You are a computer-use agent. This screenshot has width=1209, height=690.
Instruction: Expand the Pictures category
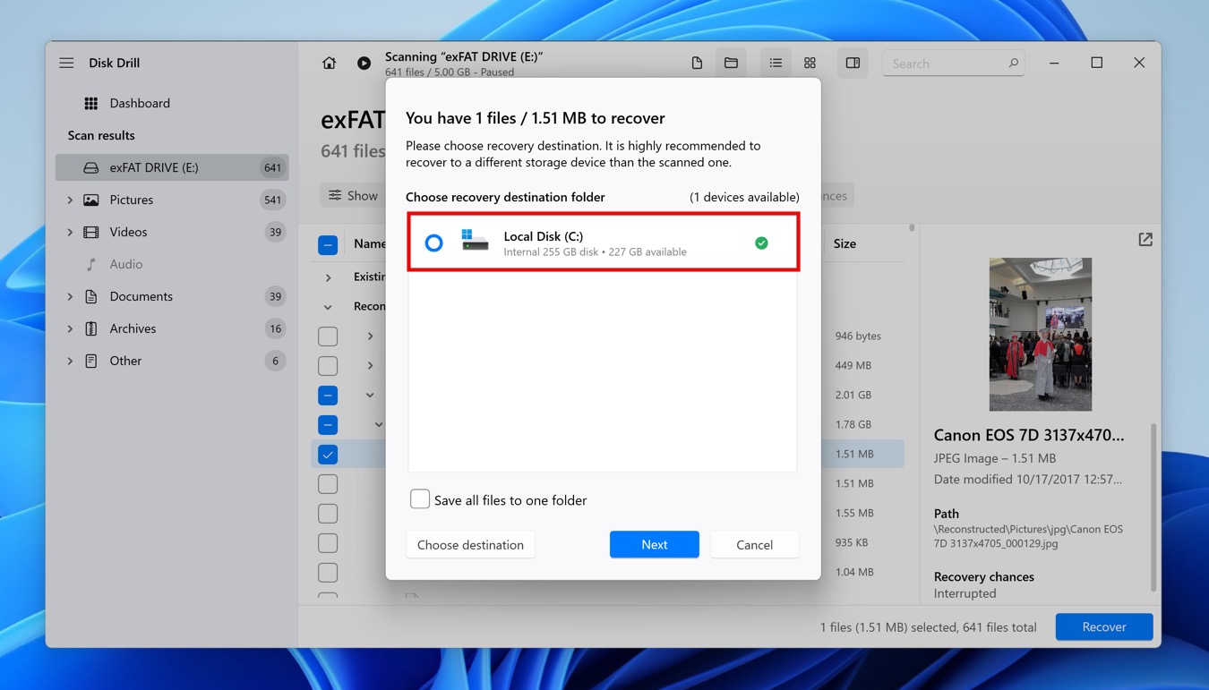[x=70, y=200]
